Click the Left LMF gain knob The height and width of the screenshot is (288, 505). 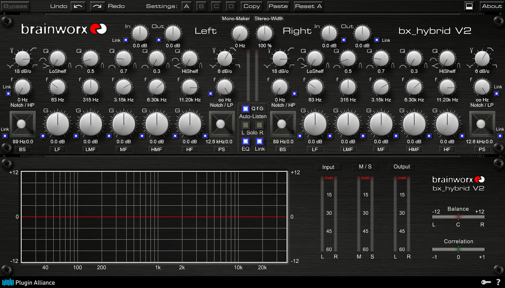pos(91,124)
